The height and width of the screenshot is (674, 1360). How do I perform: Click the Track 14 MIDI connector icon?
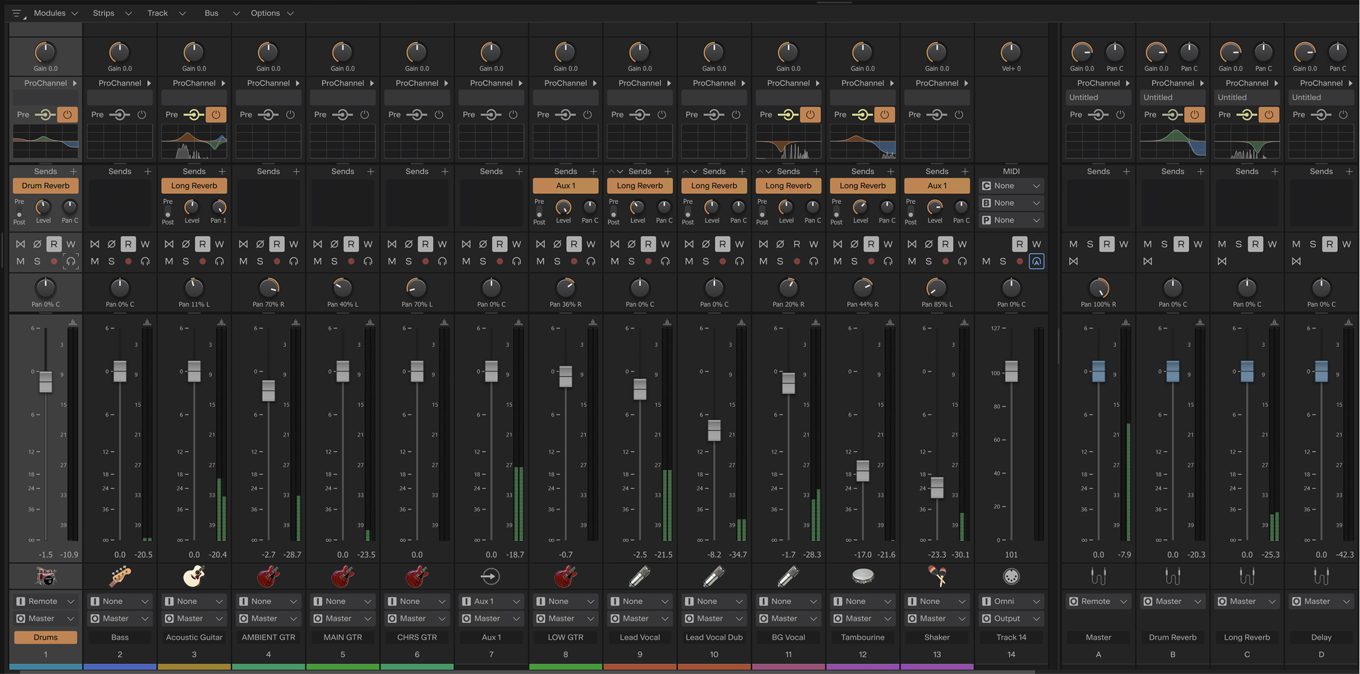click(1011, 576)
